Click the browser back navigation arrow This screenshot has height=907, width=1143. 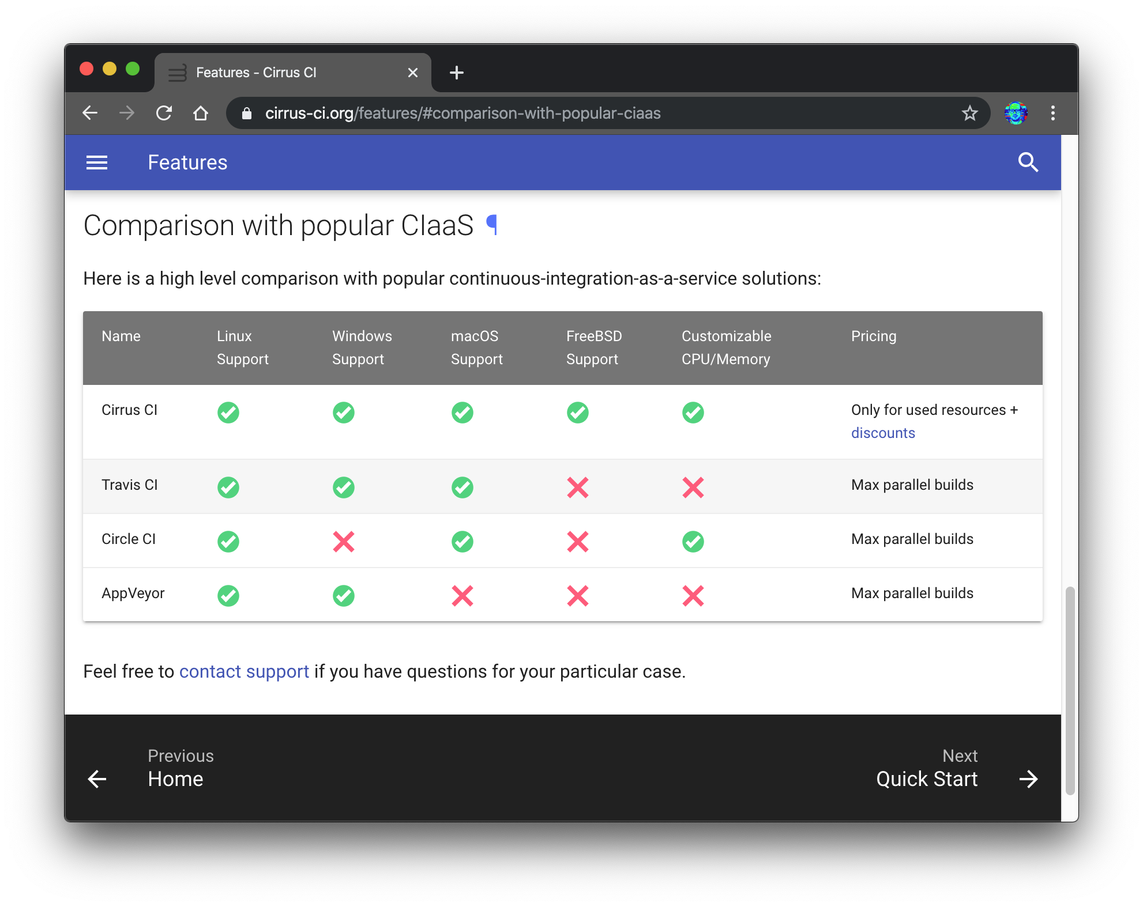pos(90,113)
